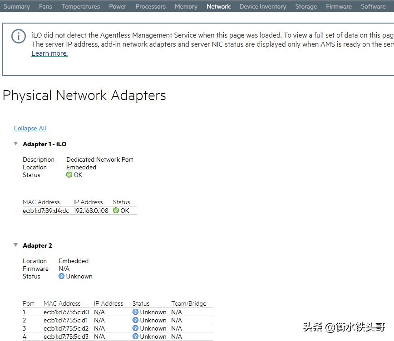
Task: Open the Firmware tab
Action: click(x=339, y=6)
